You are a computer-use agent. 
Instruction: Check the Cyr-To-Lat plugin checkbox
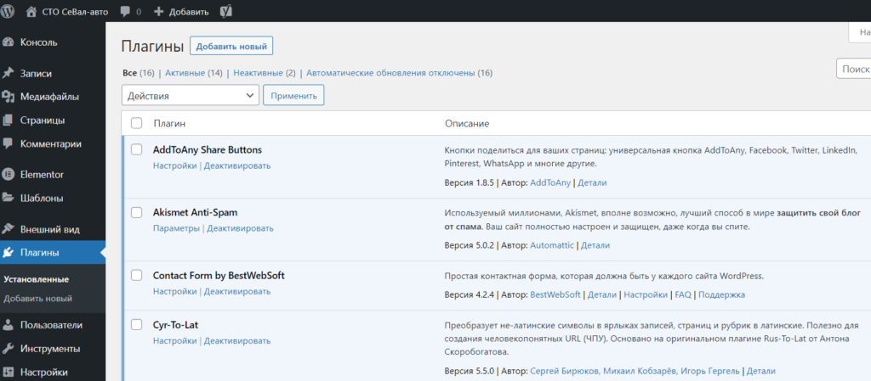point(136,324)
